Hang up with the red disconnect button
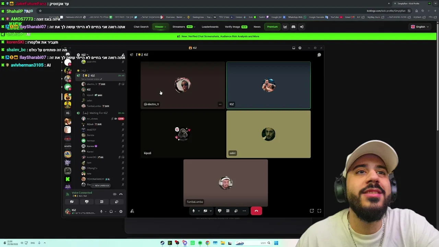Screen dimensions: 439x247 pos(256,211)
